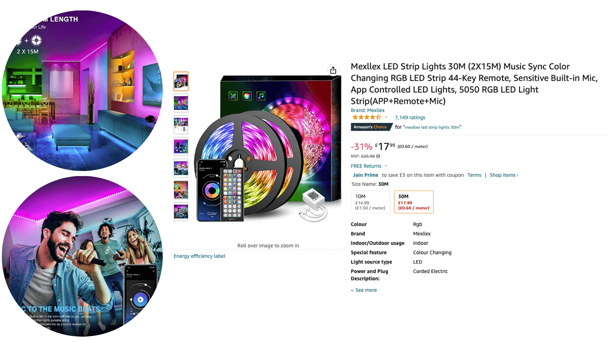Click the Energy efficiency label link
This screenshot has height=342, width=609.
click(x=200, y=256)
